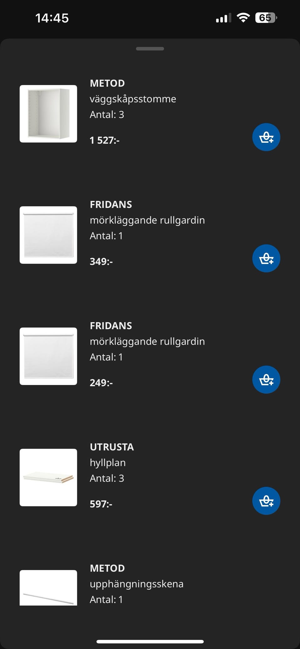The height and width of the screenshot is (649, 300).
Task: Add METOD väggskåpsstomme to shopping cart
Action: (x=266, y=137)
